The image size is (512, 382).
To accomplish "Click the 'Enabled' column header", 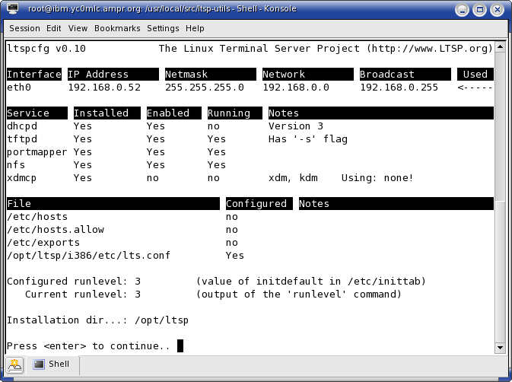I will pyautogui.click(x=174, y=113).
